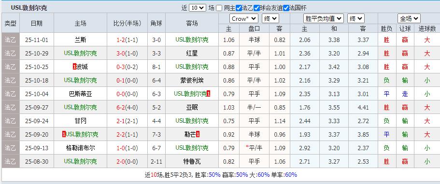Click the date 25-08-30
Screen dimensions: 440x184
37,162
